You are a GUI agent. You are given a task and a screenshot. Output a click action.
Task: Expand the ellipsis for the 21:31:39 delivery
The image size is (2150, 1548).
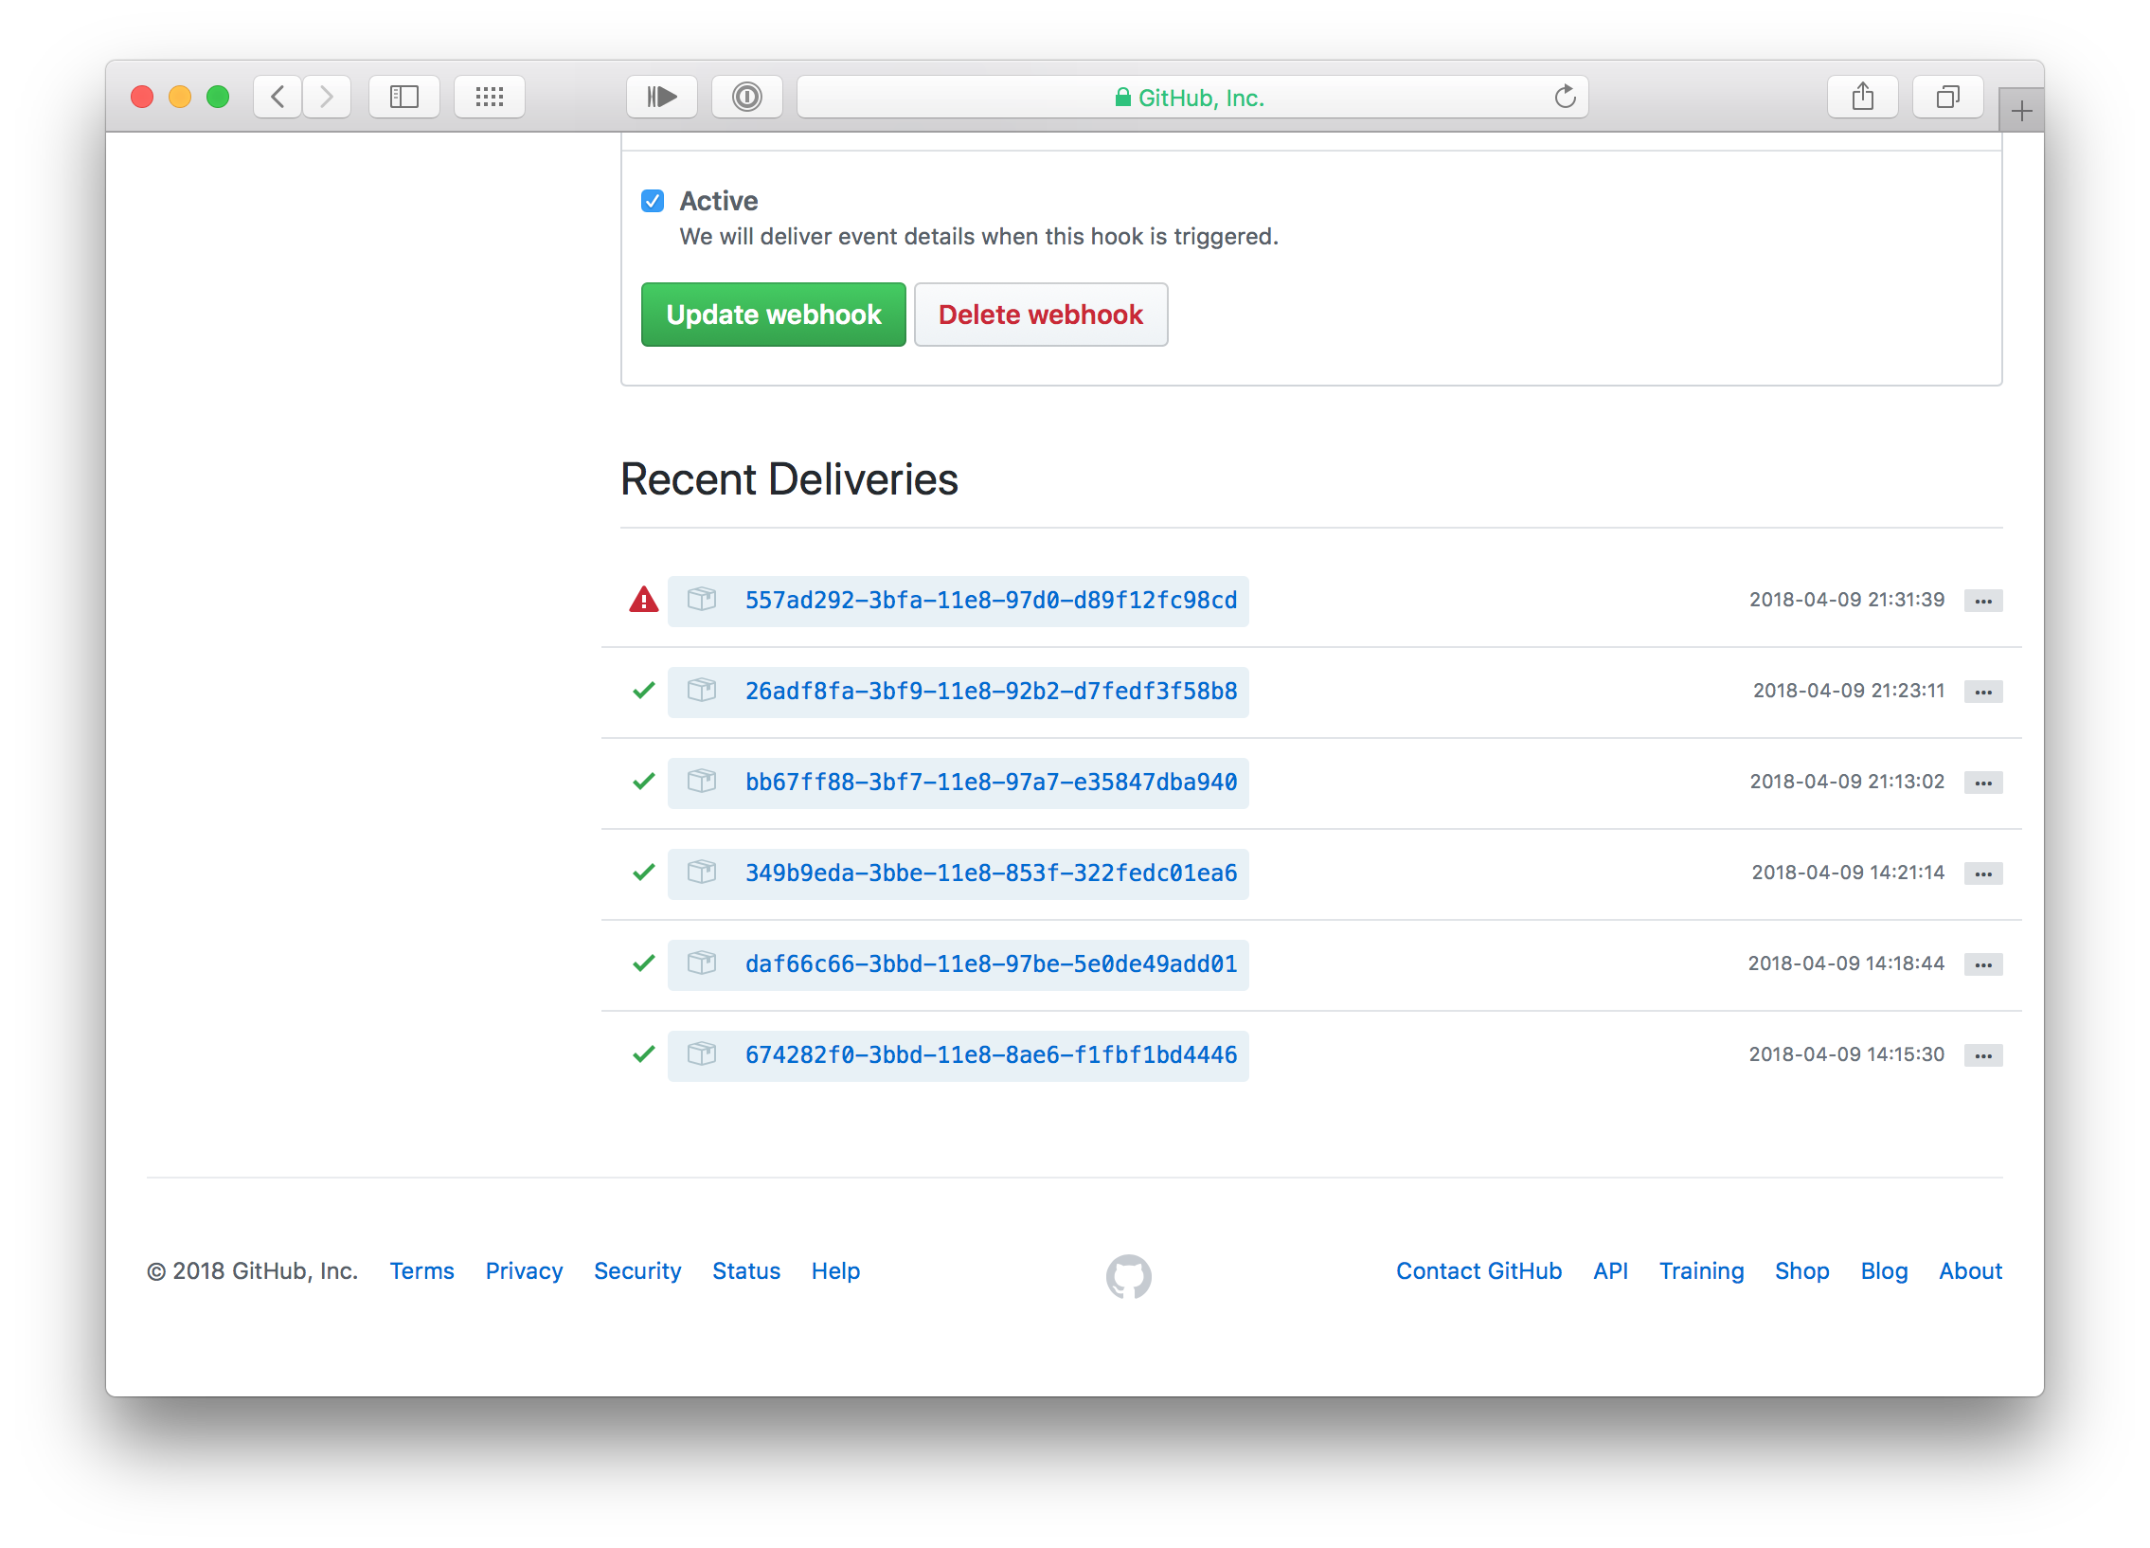(1982, 601)
